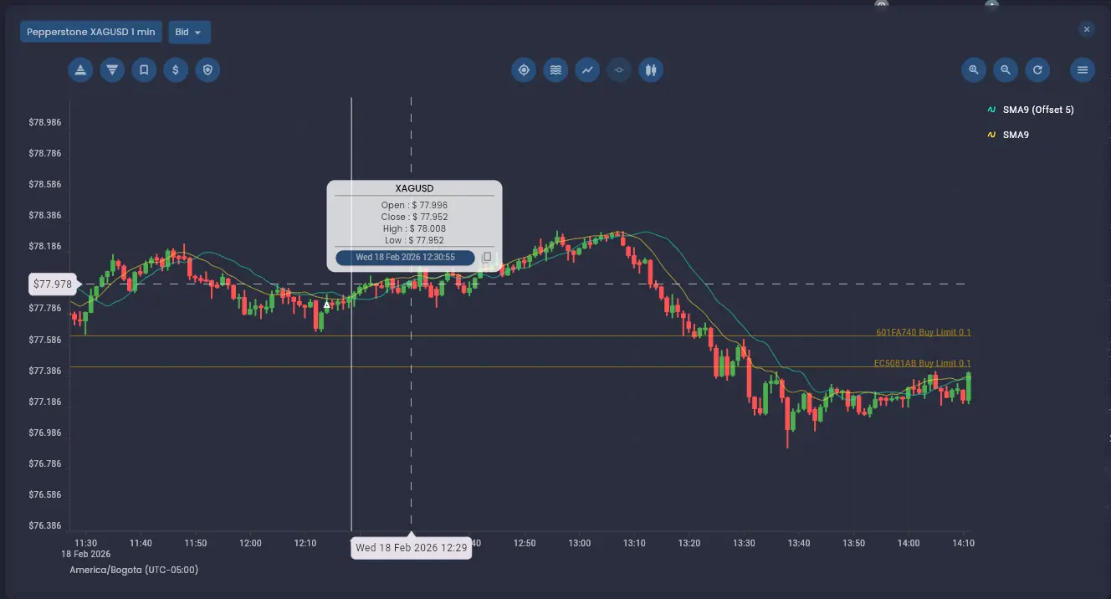Screen dimensions: 1111x599
Task: Select the Pepperstone XAGUSD 1 min tab
Action: coord(90,31)
